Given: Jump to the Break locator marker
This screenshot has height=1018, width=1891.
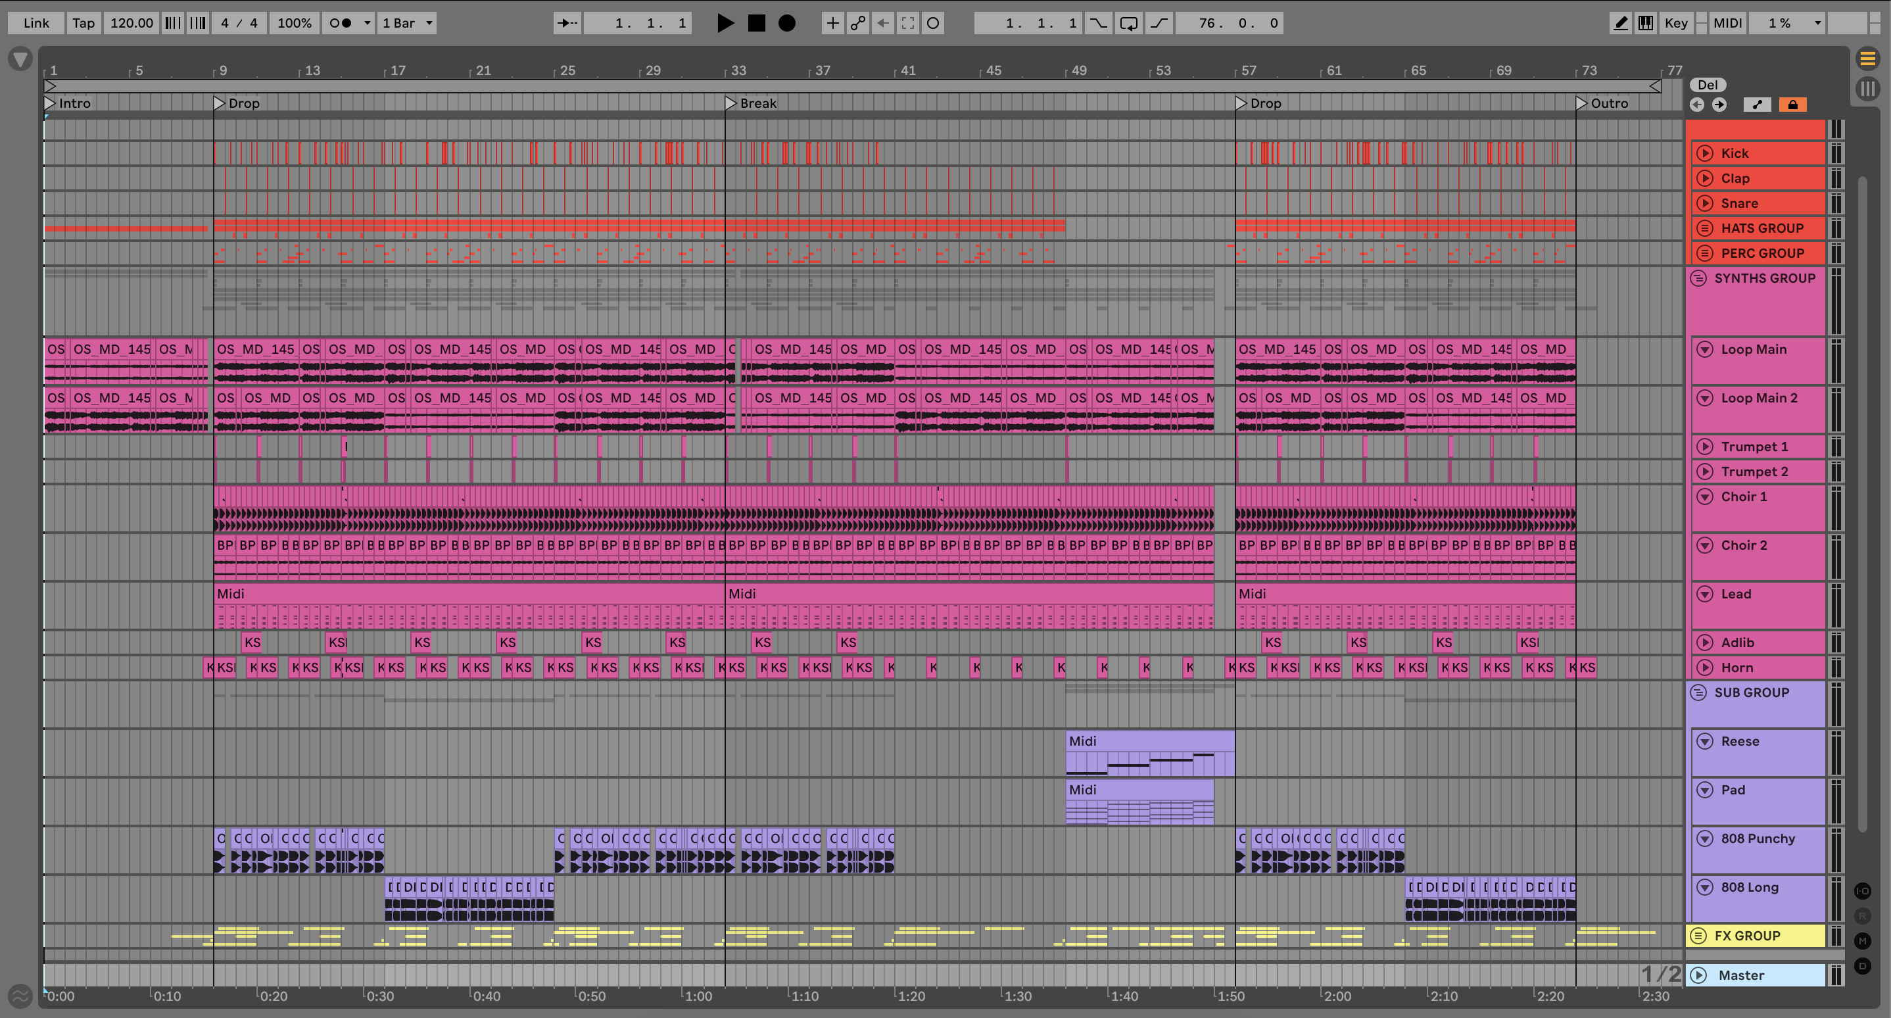Looking at the screenshot, I should [730, 103].
